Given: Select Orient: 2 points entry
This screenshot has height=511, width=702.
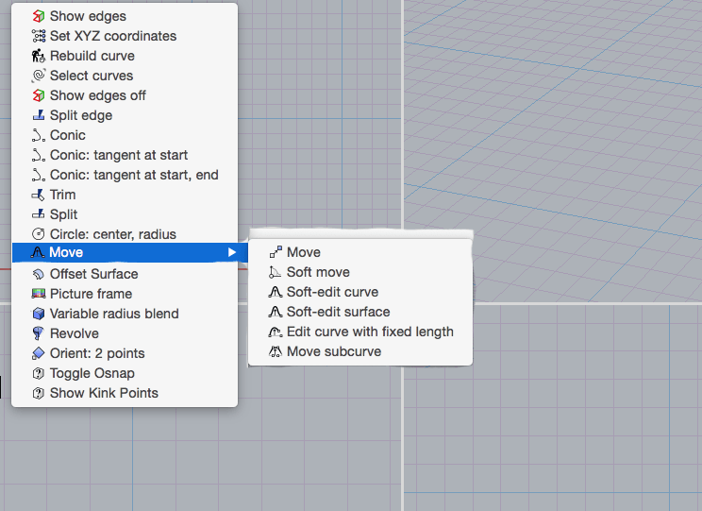Looking at the screenshot, I should coord(125,353).
